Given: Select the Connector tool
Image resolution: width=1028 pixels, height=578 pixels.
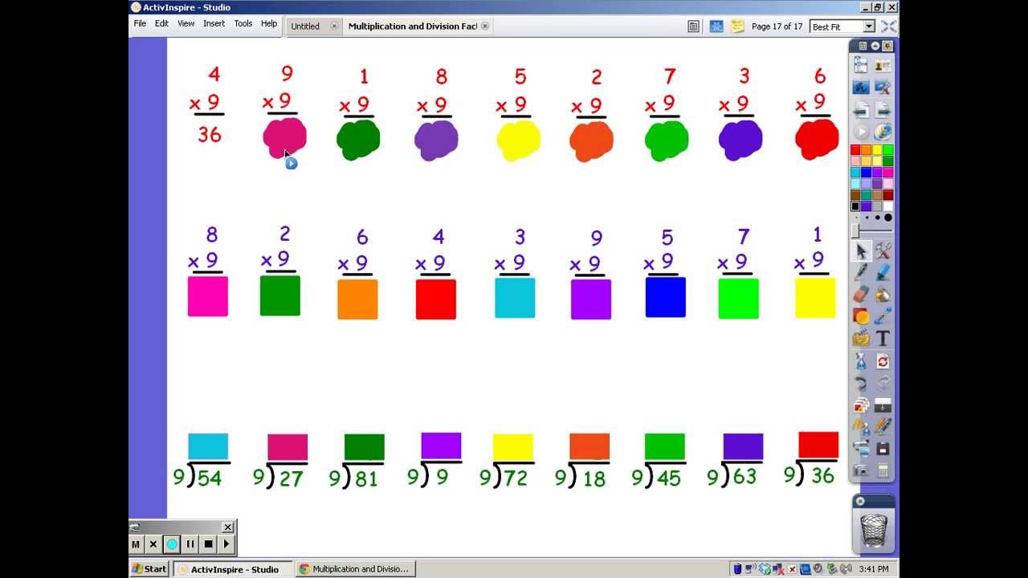Looking at the screenshot, I should pos(883,315).
